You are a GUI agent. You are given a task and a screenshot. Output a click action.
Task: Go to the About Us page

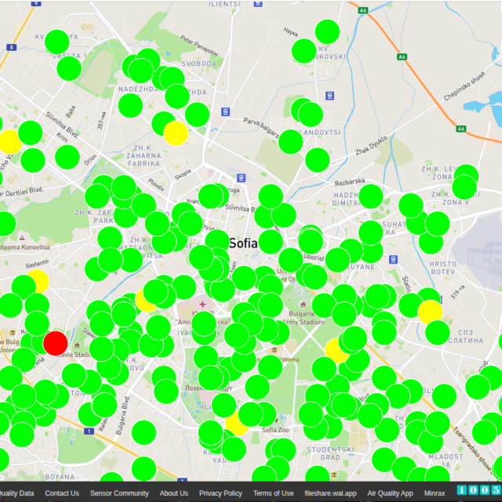click(174, 493)
